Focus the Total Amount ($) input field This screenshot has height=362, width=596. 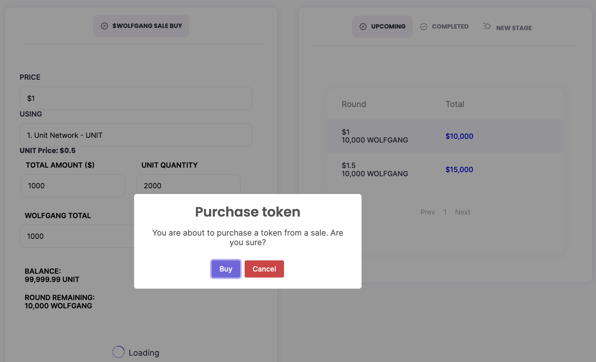pos(73,186)
